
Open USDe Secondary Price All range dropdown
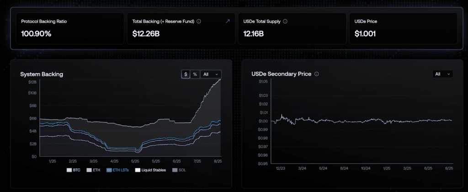click(x=442, y=74)
